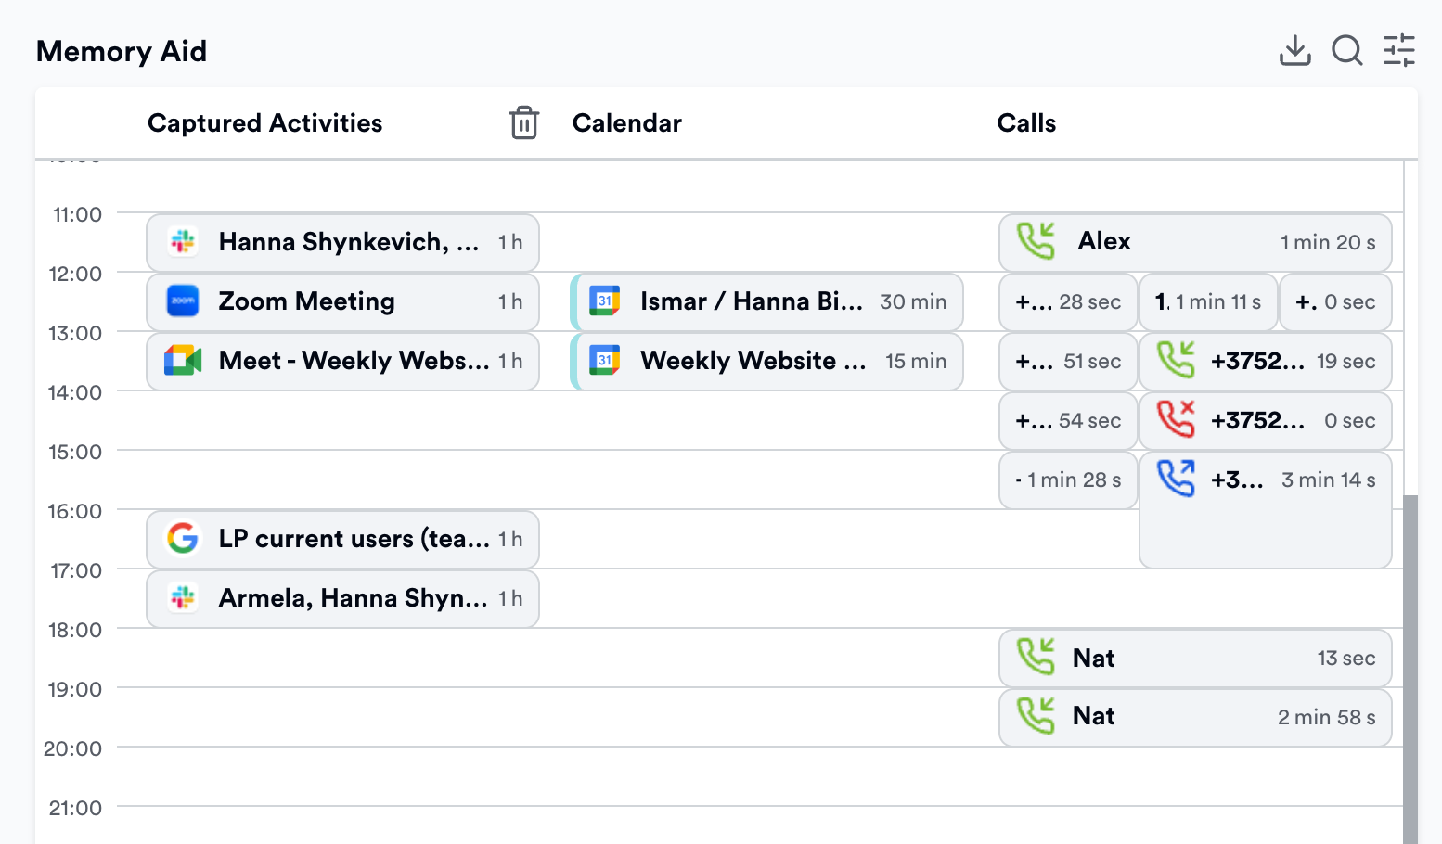Open filters using the sliders icon

[1399, 51]
